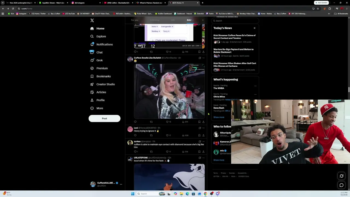350x197 pixels.
Task: Open Bookmarks from the sidebar
Action: tap(100, 76)
